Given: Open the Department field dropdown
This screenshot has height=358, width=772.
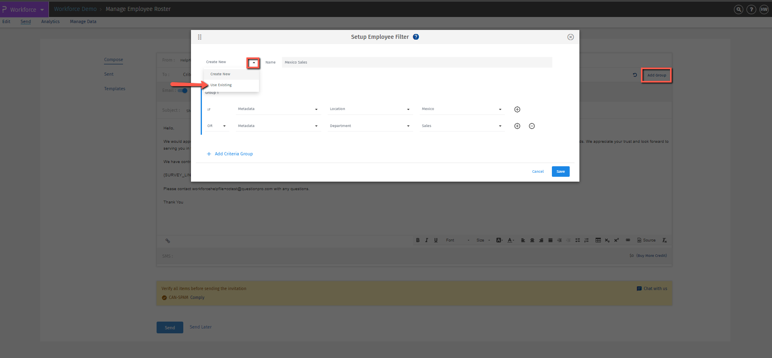Looking at the screenshot, I should pos(370,126).
